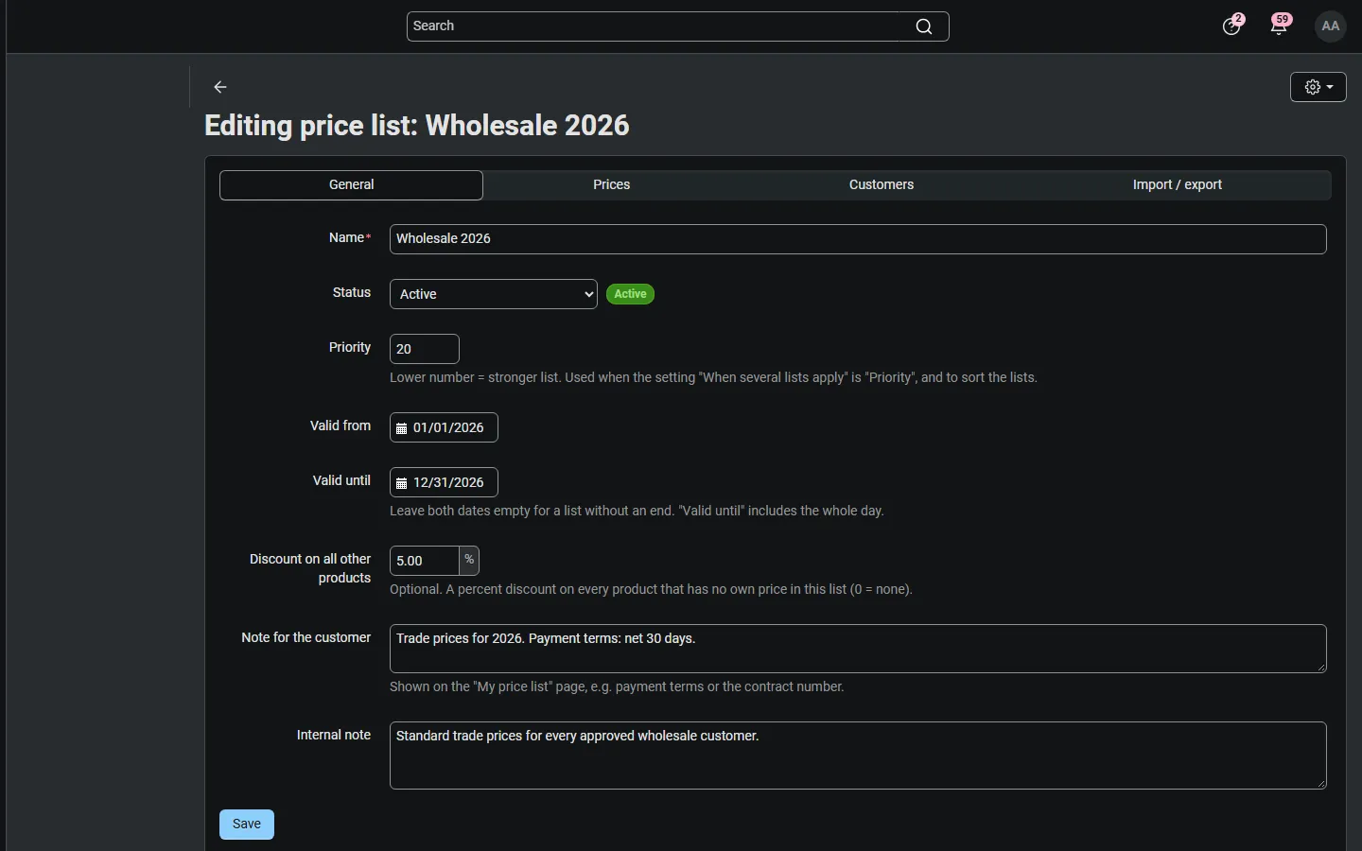The image size is (1362, 851).
Task: Save the price list
Action: coord(247,825)
